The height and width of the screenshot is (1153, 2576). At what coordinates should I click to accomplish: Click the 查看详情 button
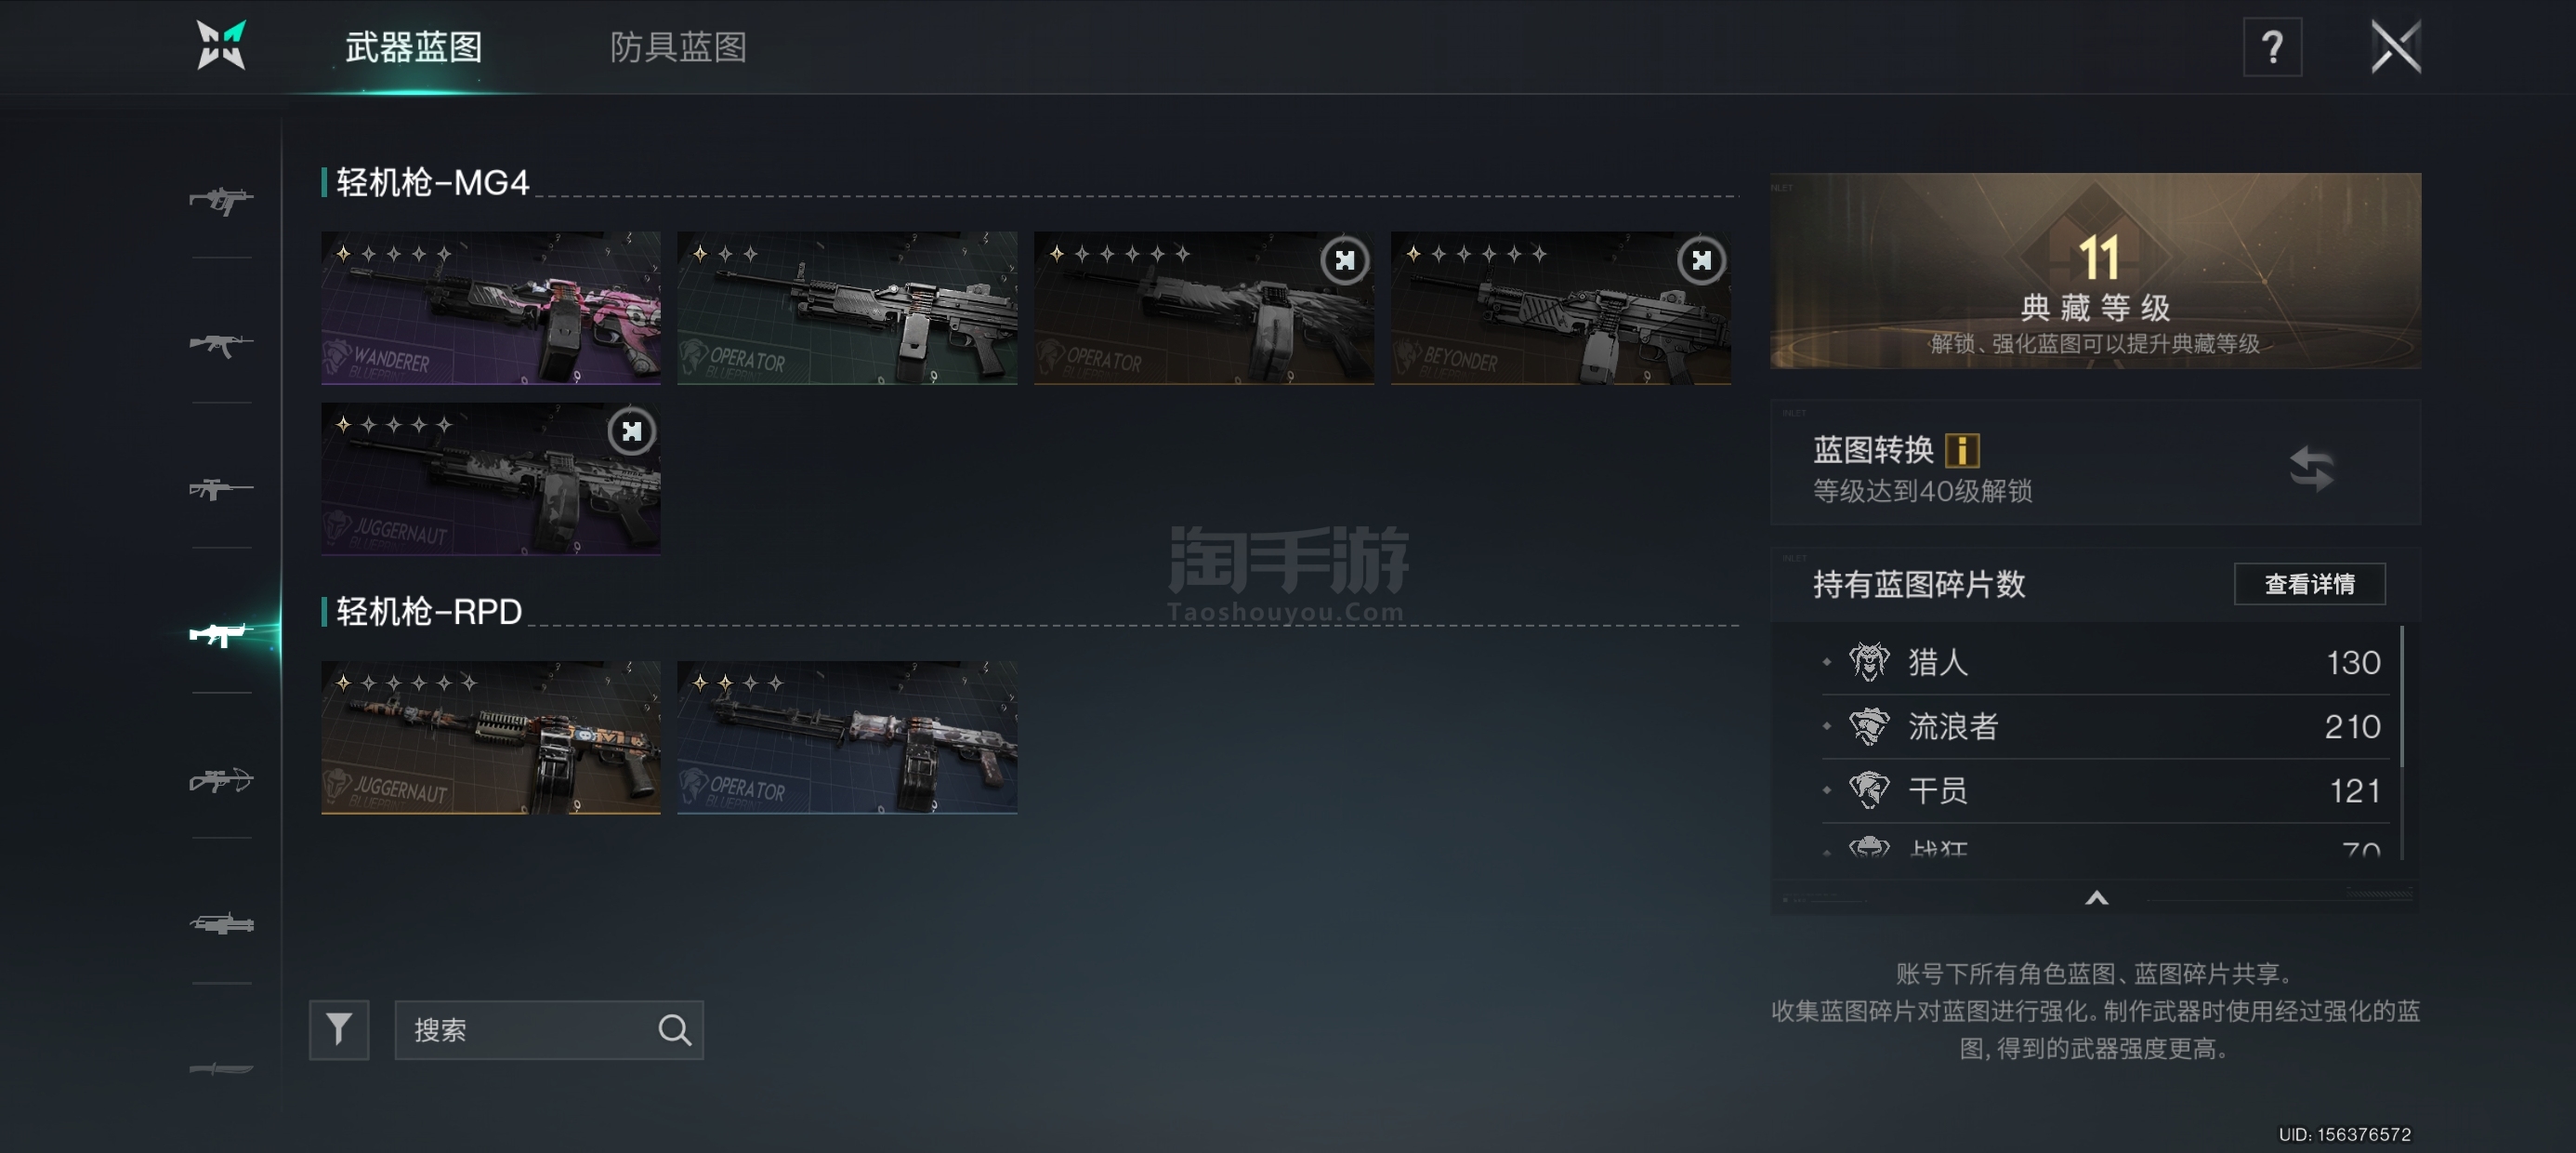click(x=2309, y=584)
